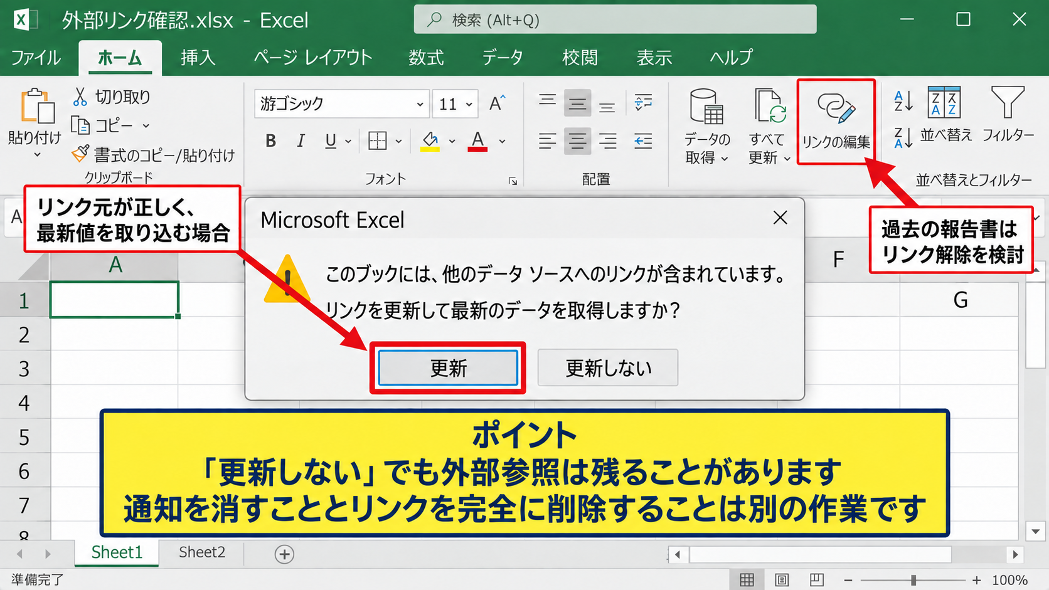Open the File (ファイル) tab
The width and height of the screenshot is (1049, 590).
(x=36, y=58)
